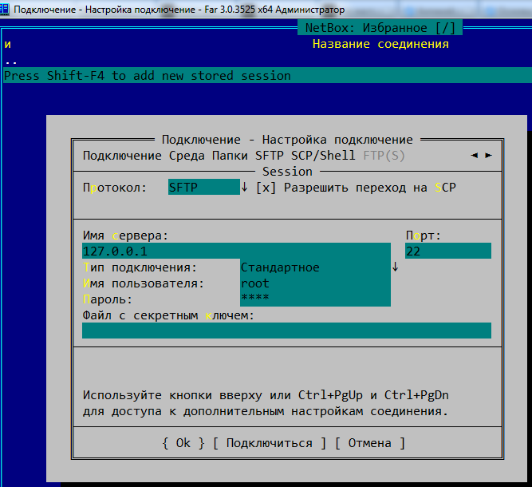The height and width of the screenshot is (487, 532).
Task: Switch to the Среда tab
Action: 187,156
